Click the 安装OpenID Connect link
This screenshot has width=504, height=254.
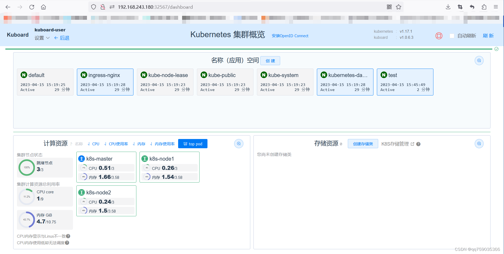coord(290,36)
